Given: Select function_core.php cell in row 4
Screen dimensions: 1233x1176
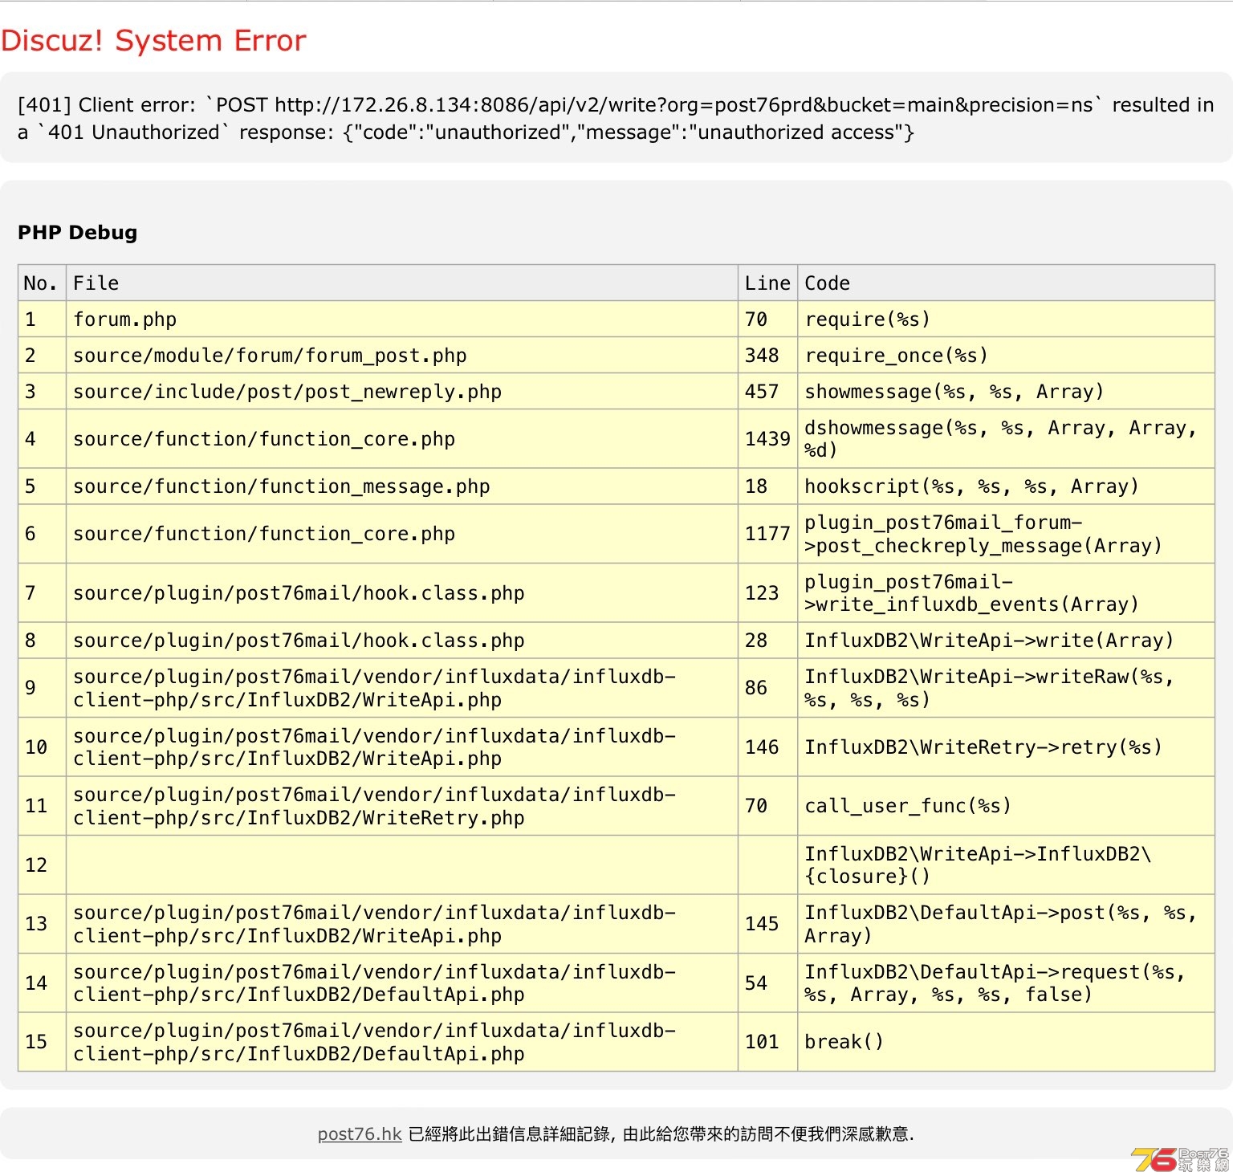Looking at the screenshot, I should [x=402, y=438].
